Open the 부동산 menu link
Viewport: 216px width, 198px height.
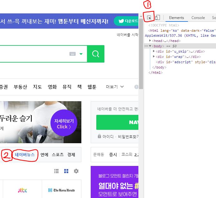coord(20,87)
